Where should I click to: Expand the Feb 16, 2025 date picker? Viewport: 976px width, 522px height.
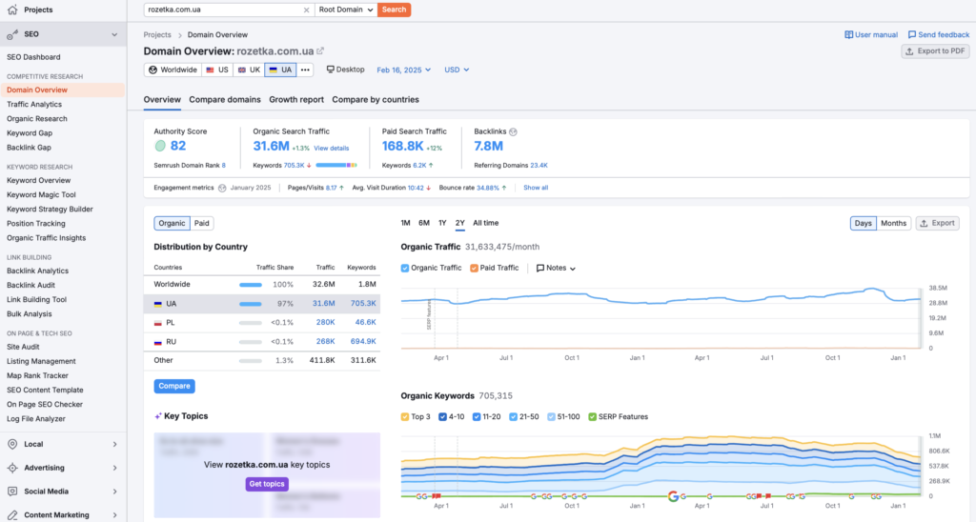[x=403, y=70]
